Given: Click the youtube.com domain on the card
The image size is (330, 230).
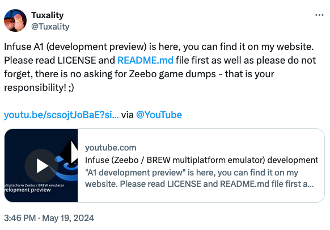Looking at the screenshot, I should 111,148.
